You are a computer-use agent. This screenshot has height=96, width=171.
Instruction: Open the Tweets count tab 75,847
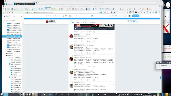[72, 22]
